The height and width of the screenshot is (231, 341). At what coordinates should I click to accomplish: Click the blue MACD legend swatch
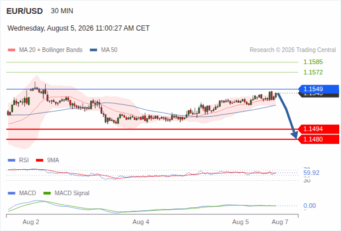click(x=12, y=193)
